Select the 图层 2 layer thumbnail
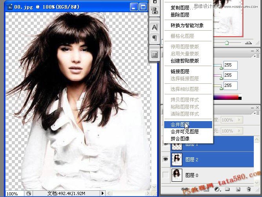The image size is (262, 197). (x=177, y=159)
